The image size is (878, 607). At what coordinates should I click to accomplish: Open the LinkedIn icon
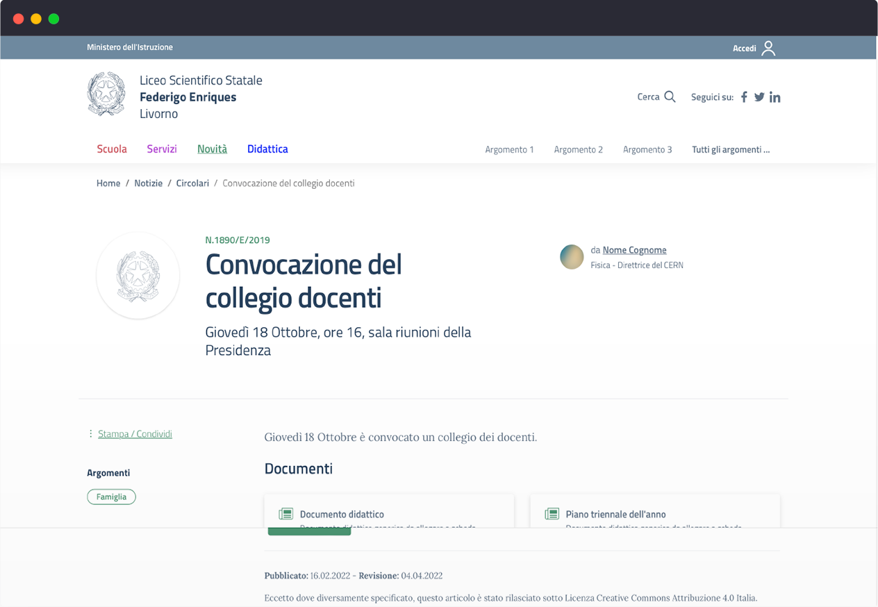775,97
